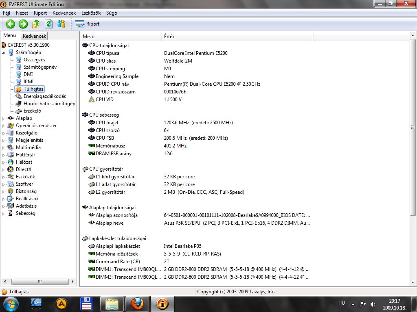Click the Szoftver icon in the tree
The height and width of the screenshot is (312, 417).
coord(11,184)
